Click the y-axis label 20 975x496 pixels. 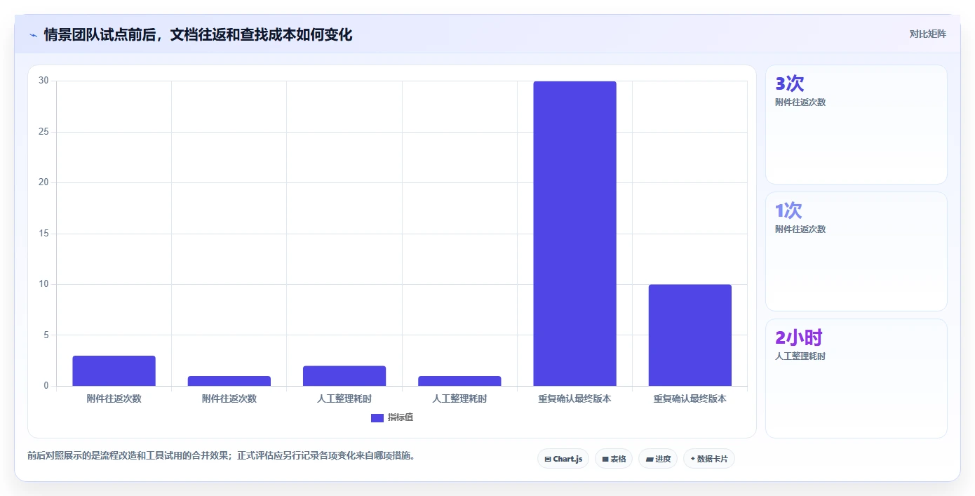click(43, 182)
